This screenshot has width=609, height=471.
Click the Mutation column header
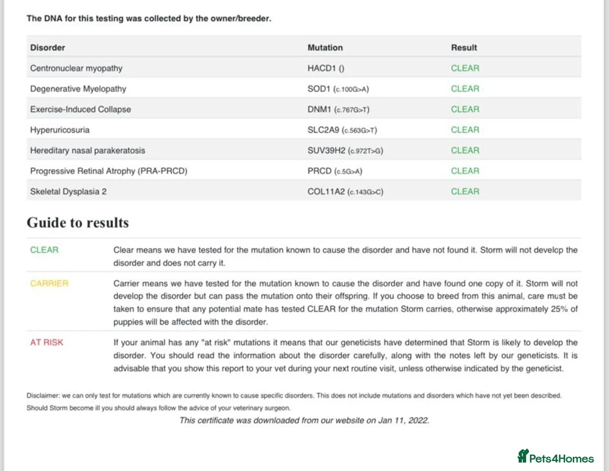(x=325, y=48)
